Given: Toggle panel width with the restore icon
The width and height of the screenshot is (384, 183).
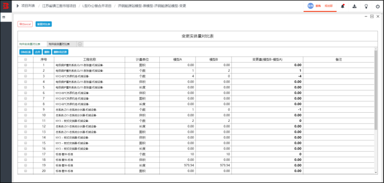Looking at the screenshot, I should [372, 17].
